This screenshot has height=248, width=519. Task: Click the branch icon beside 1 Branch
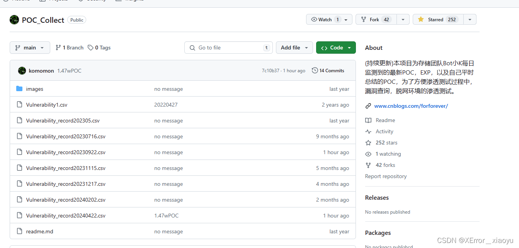[58, 48]
